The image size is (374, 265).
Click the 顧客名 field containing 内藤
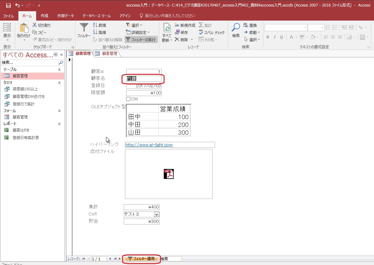point(144,79)
